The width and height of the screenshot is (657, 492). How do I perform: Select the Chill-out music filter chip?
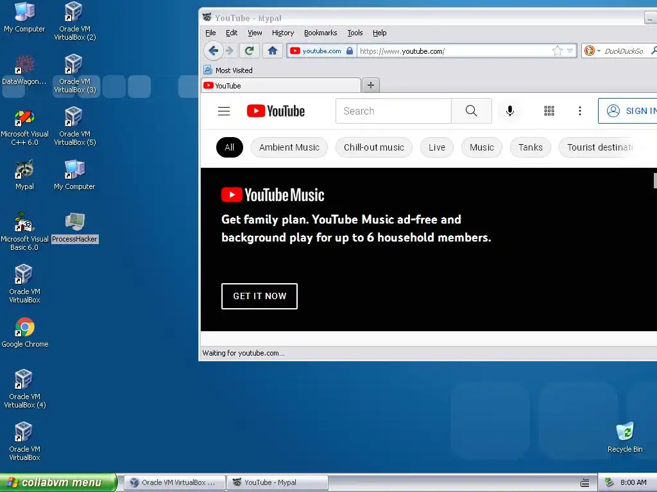(x=374, y=147)
